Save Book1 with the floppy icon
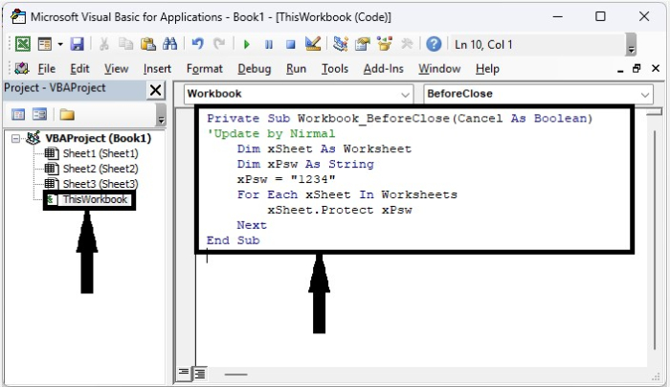670x387 pixels. coord(77,44)
